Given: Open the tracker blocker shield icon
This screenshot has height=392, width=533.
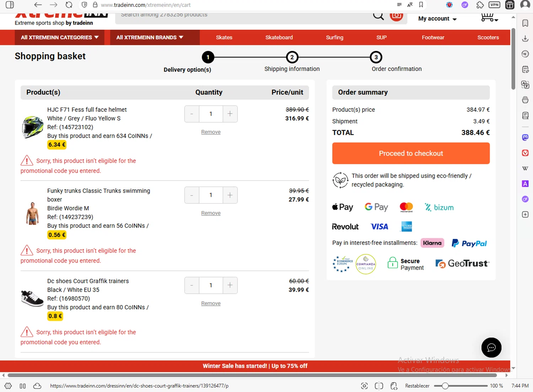Looking at the screenshot, I should coord(84,5).
